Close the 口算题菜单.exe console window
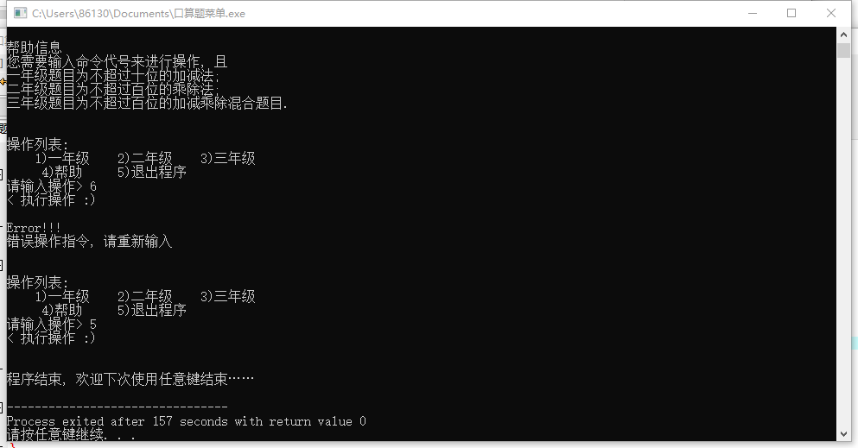The image size is (858, 448). click(x=830, y=13)
